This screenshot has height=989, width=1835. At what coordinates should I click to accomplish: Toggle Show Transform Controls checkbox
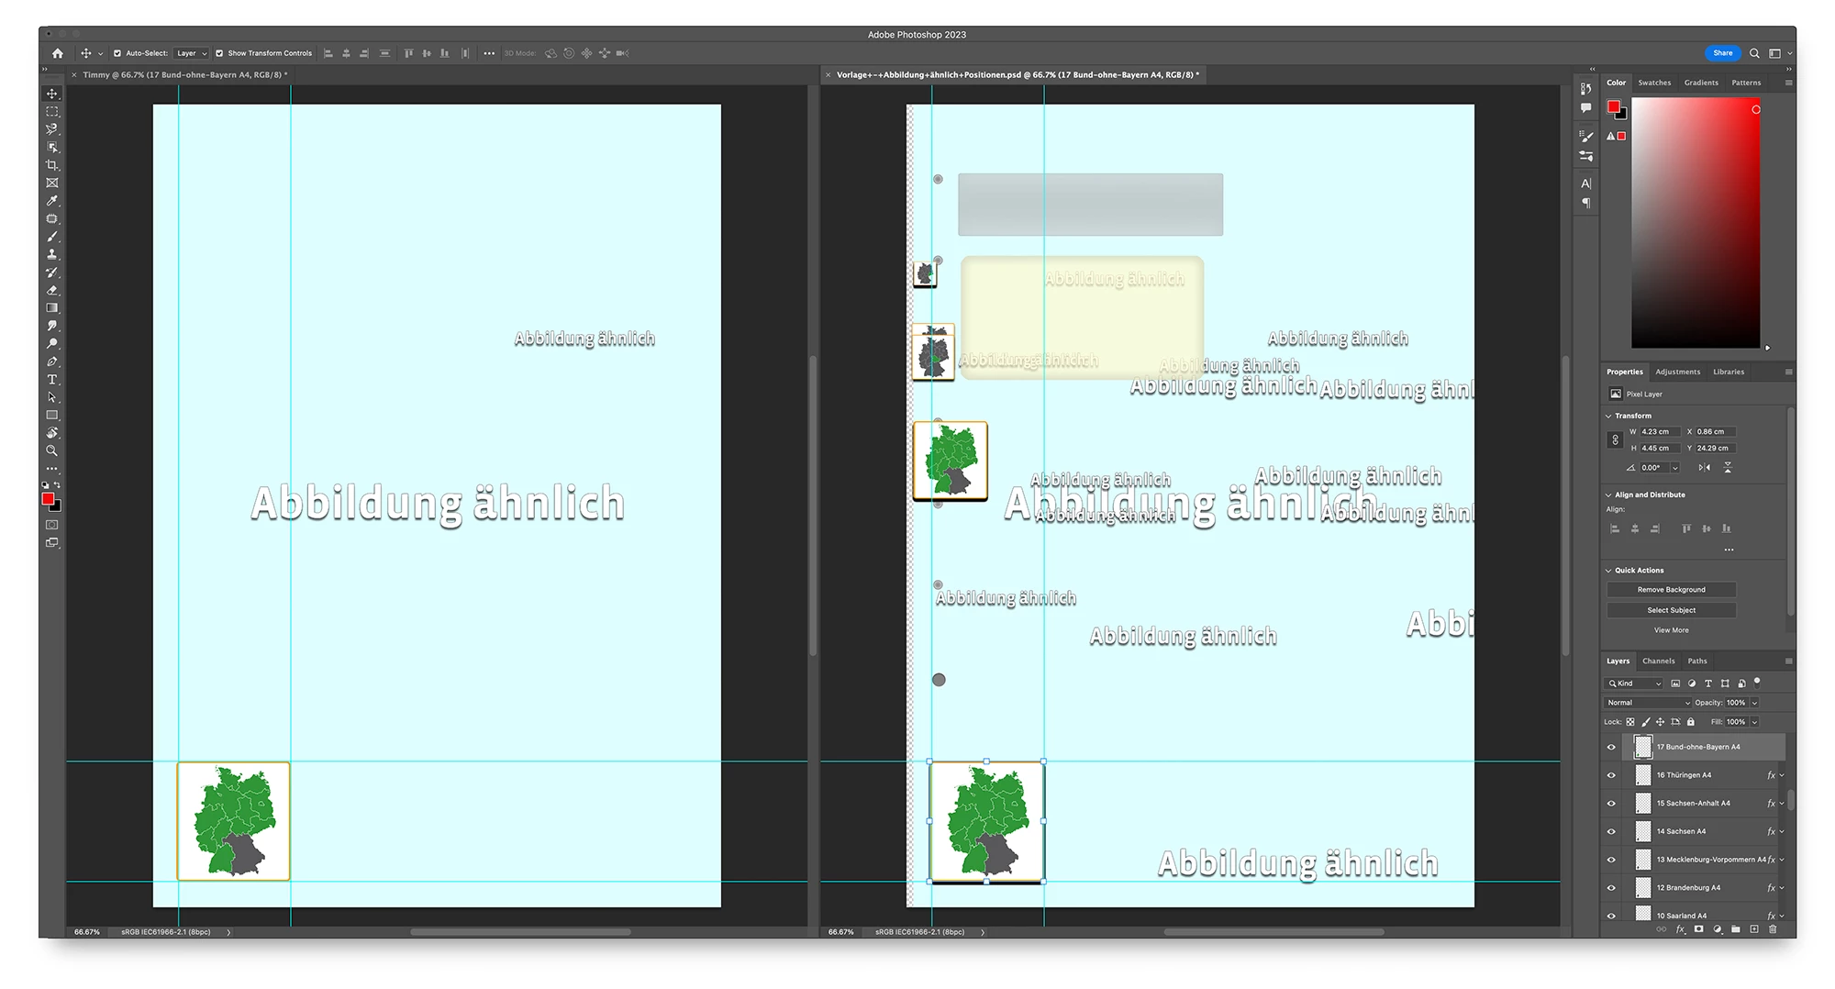(x=219, y=53)
